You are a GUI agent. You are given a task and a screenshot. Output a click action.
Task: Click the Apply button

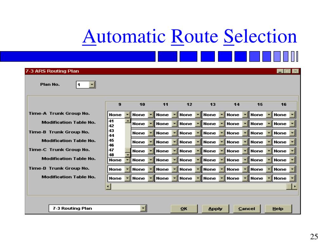point(216,209)
